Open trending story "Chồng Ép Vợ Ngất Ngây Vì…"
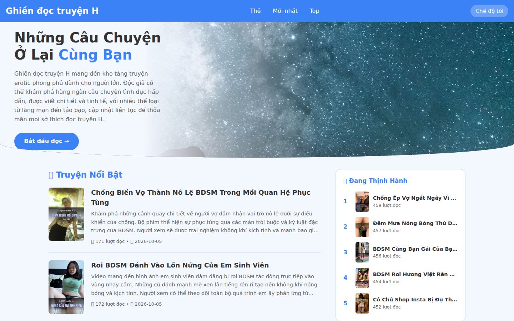Image resolution: width=514 pixels, height=321 pixels. (x=414, y=198)
